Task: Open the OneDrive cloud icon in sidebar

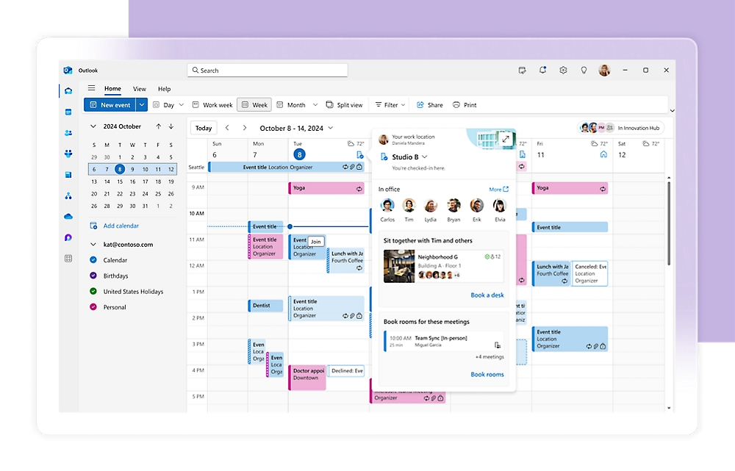Action: (x=68, y=217)
